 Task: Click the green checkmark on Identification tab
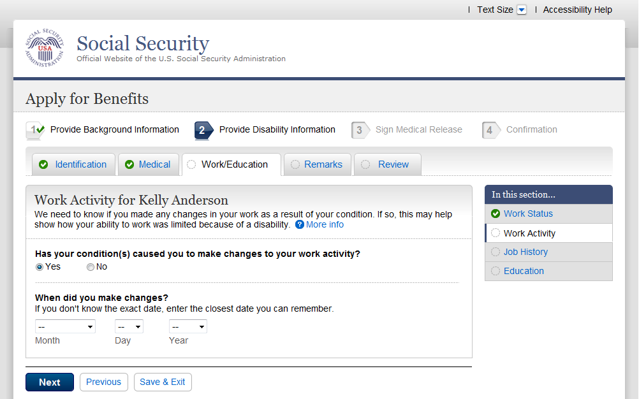[43, 164]
